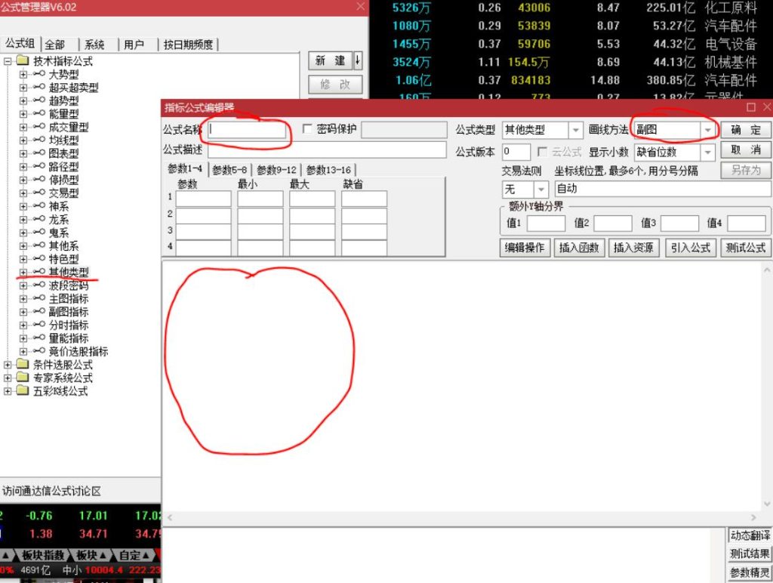Image resolution: width=773 pixels, height=583 pixels.
Task: Switch to the 用户 tab
Action: coord(134,45)
